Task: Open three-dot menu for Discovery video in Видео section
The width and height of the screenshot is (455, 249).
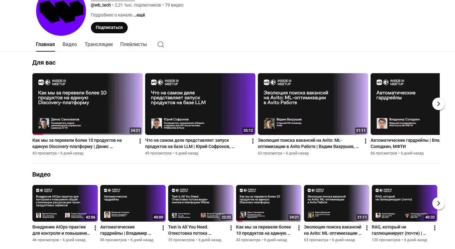Action: click(299, 228)
